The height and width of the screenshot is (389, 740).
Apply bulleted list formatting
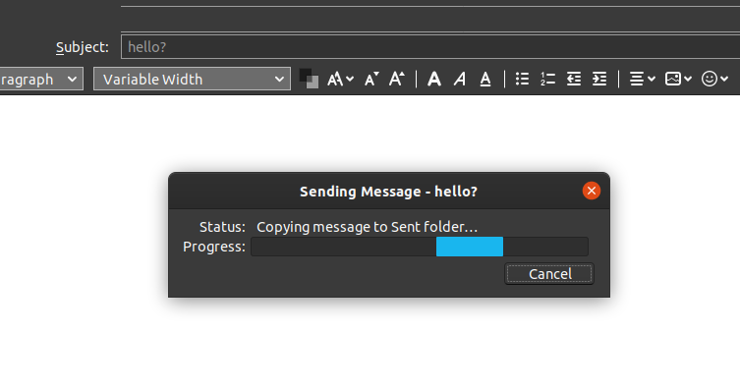coord(522,79)
